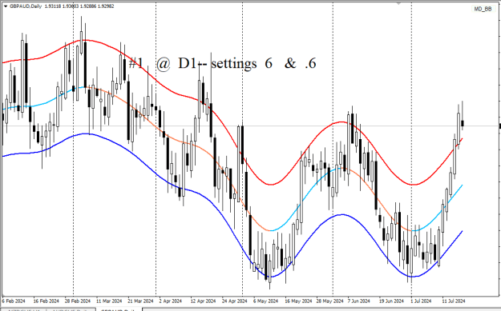501x311 pixels.
Task: Click the 28 May 2024 date label
Action: pyautogui.click(x=330, y=301)
